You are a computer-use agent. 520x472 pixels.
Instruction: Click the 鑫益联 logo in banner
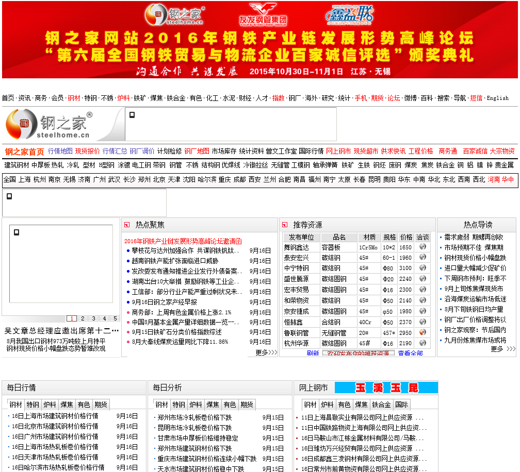(350, 15)
